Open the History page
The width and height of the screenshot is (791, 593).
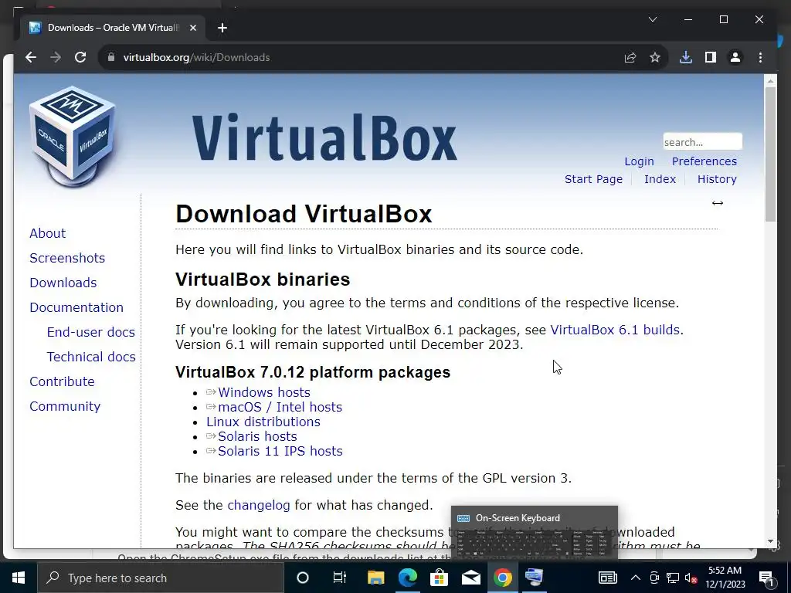point(717,179)
